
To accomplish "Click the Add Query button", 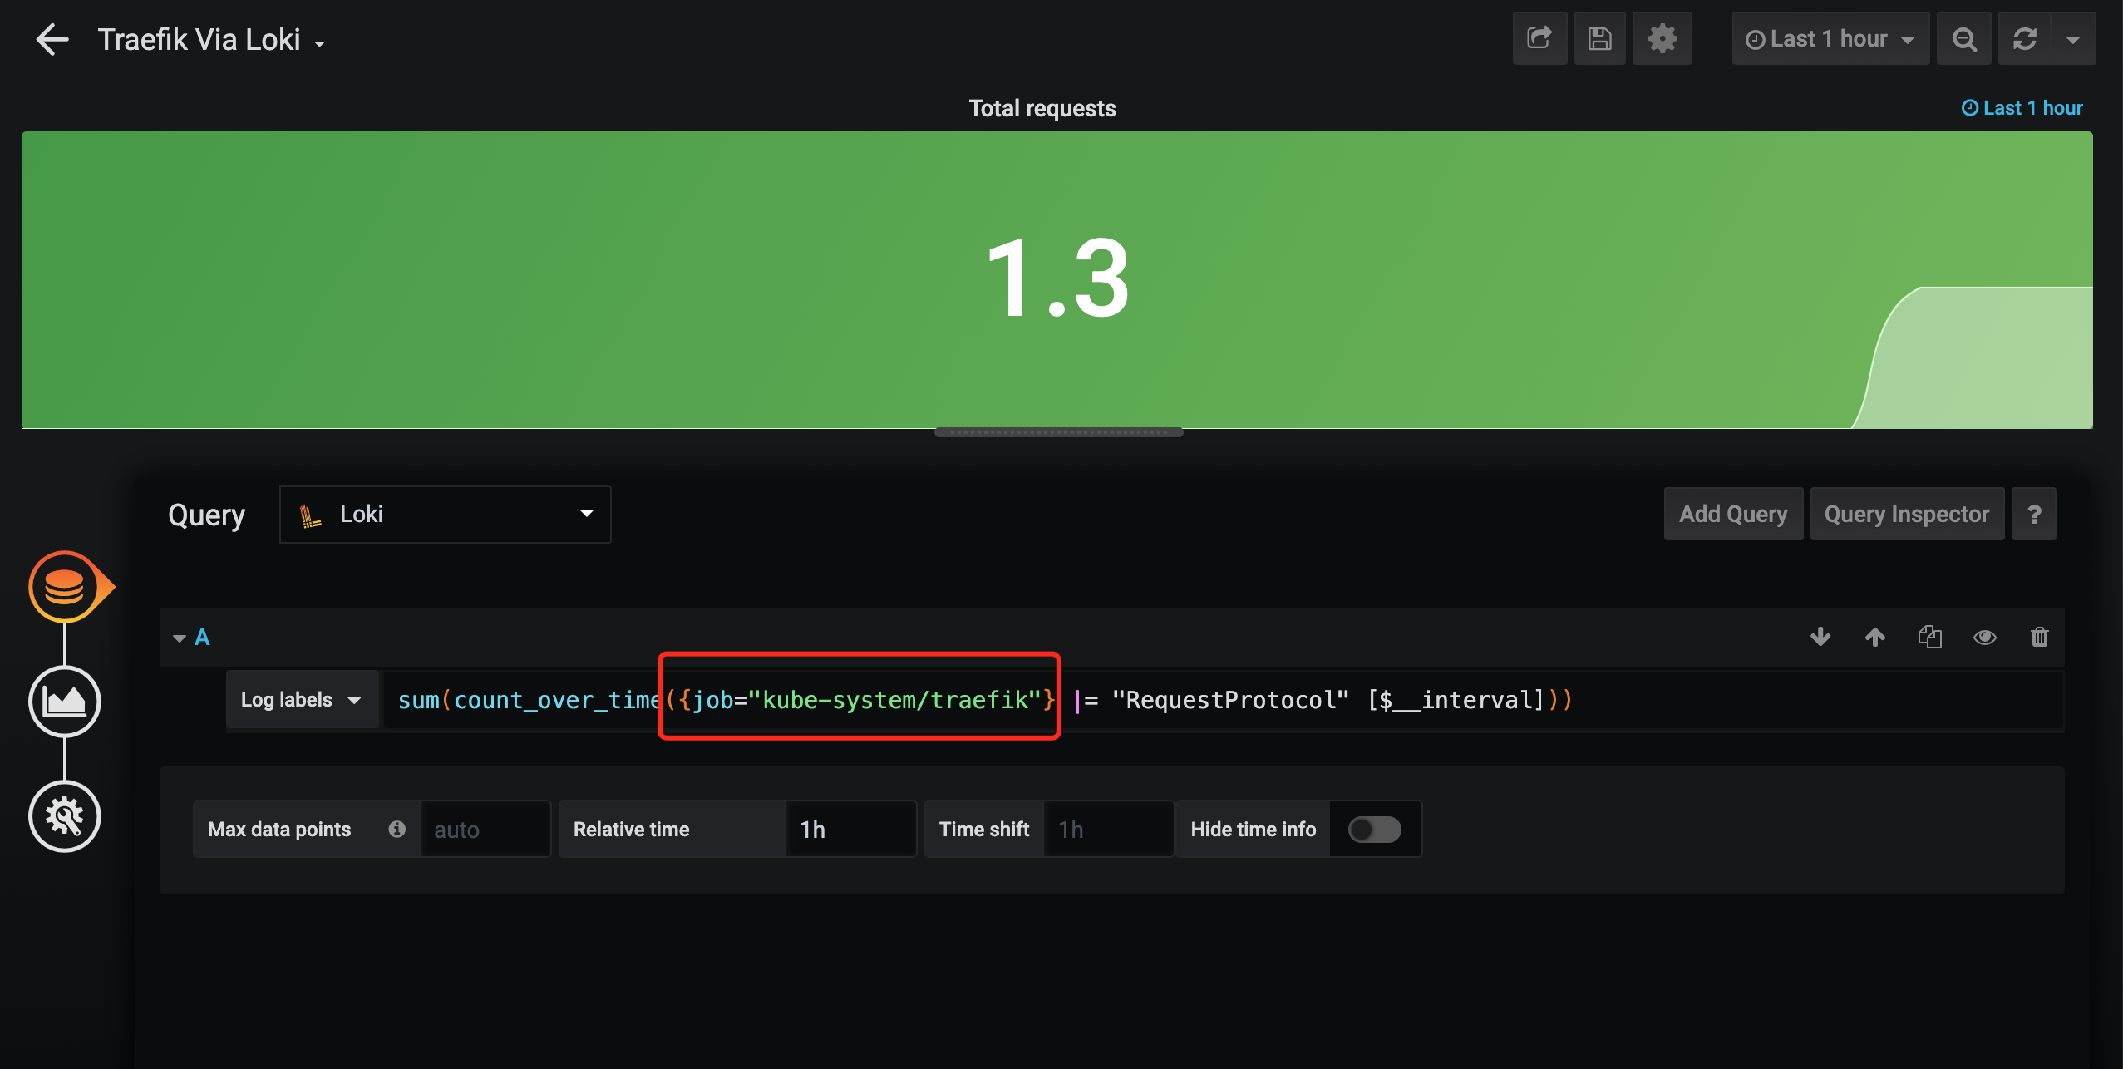I will tap(1733, 514).
